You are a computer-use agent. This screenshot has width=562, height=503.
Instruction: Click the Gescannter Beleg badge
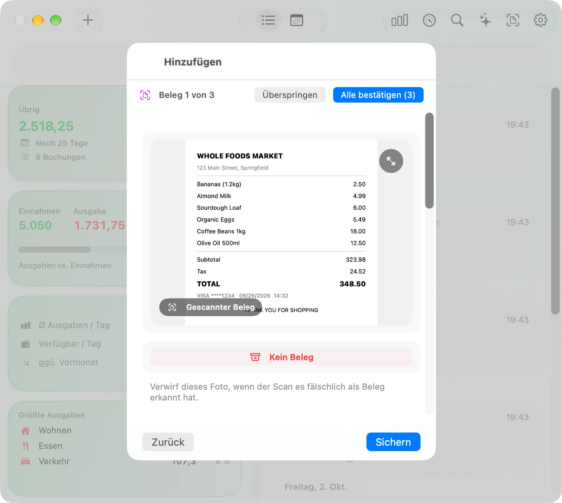pyautogui.click(x=210, y=307)
